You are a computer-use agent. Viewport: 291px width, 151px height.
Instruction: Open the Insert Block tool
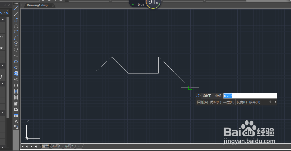tap(16, 73)
